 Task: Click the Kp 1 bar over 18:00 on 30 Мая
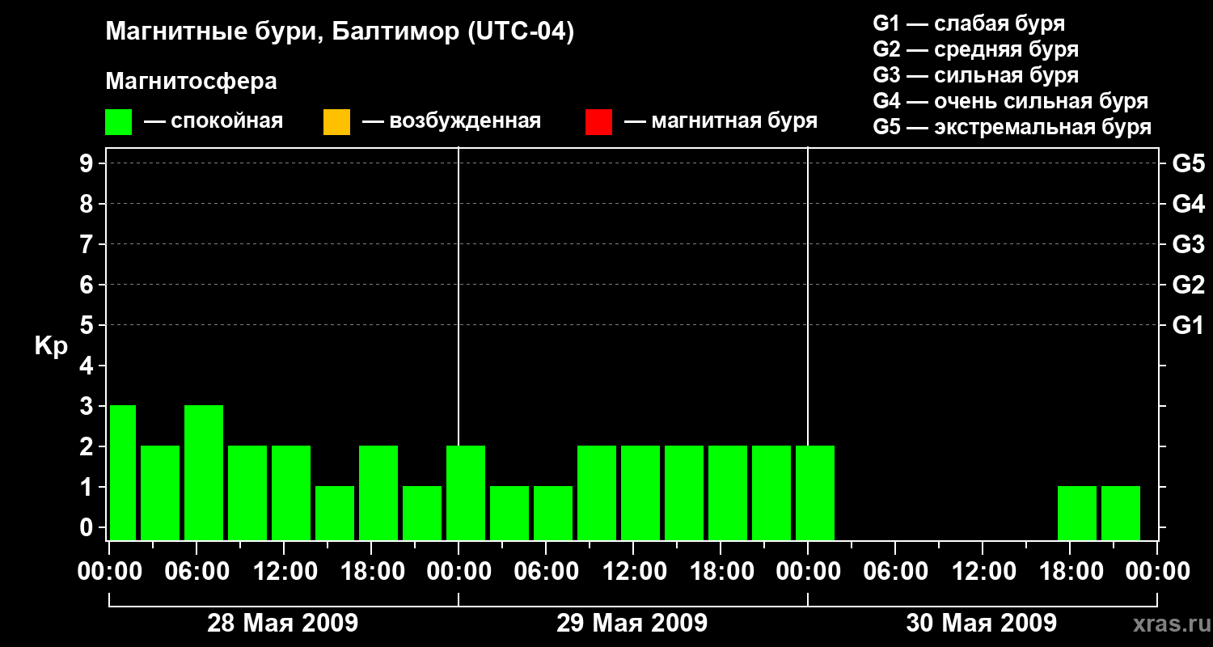(x=1077, y=513)
